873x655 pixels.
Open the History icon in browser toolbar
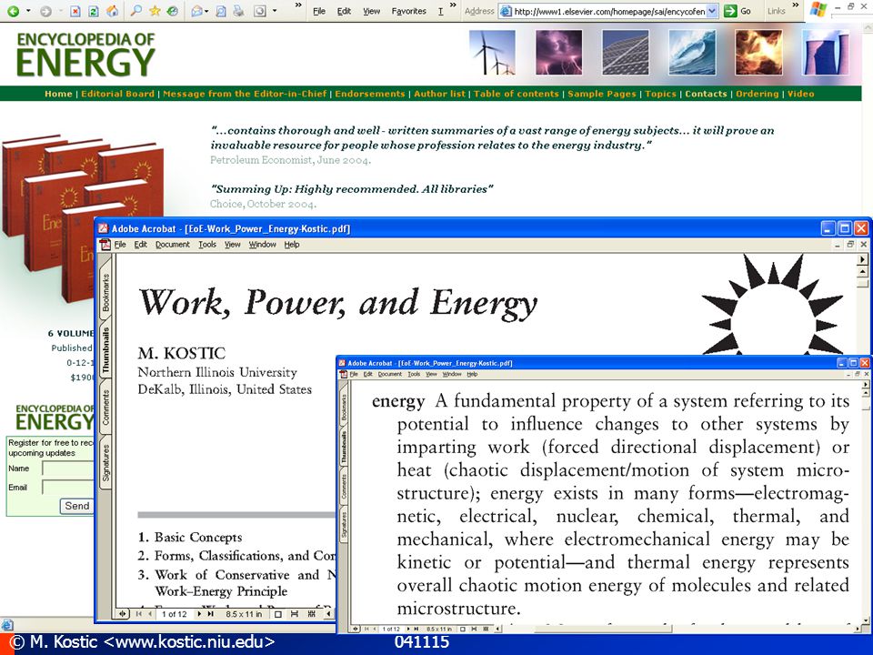tap(172, 11)
